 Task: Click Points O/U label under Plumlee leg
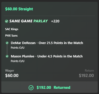[18, 61]
